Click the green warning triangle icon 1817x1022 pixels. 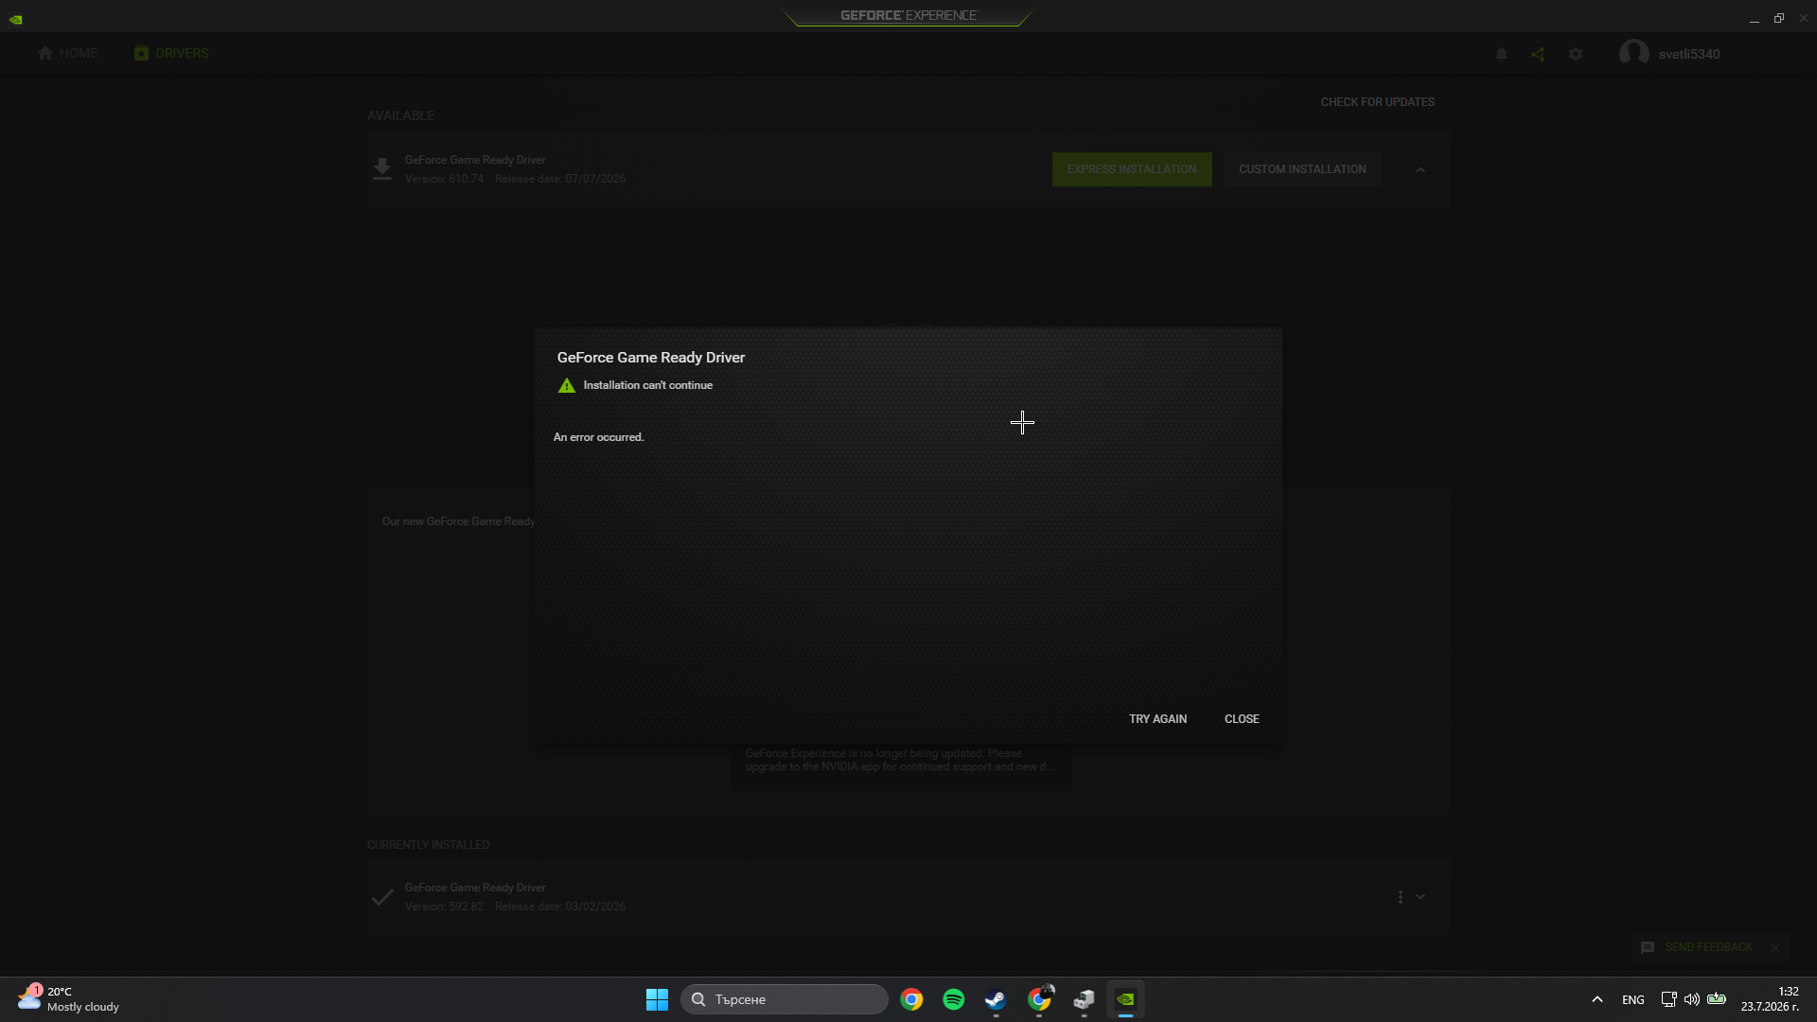tap(566, 385)
